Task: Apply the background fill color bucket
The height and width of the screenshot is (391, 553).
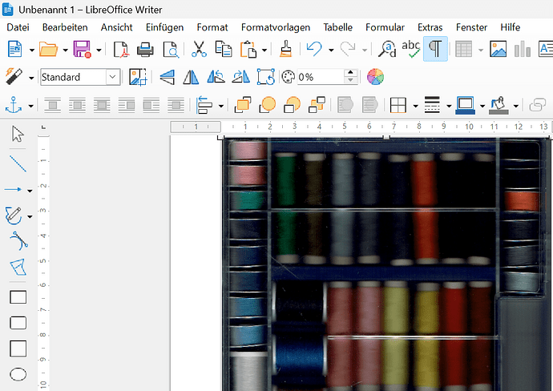Action: point(499,105)
